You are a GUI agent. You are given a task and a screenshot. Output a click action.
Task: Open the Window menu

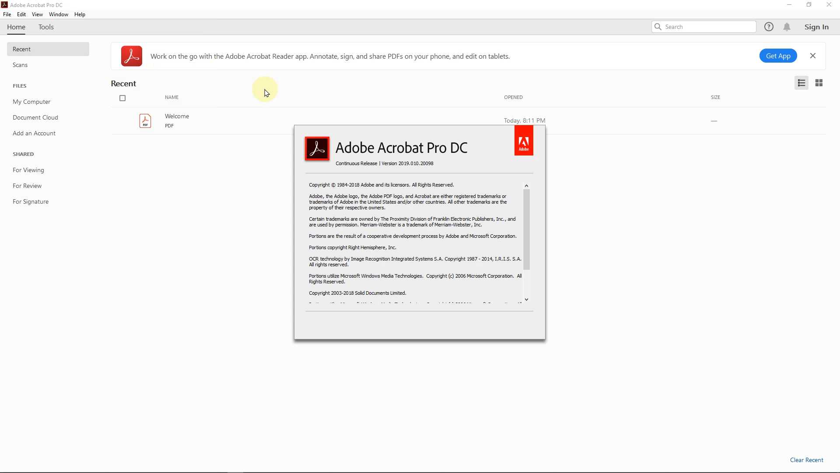click(x=58, y=14)
